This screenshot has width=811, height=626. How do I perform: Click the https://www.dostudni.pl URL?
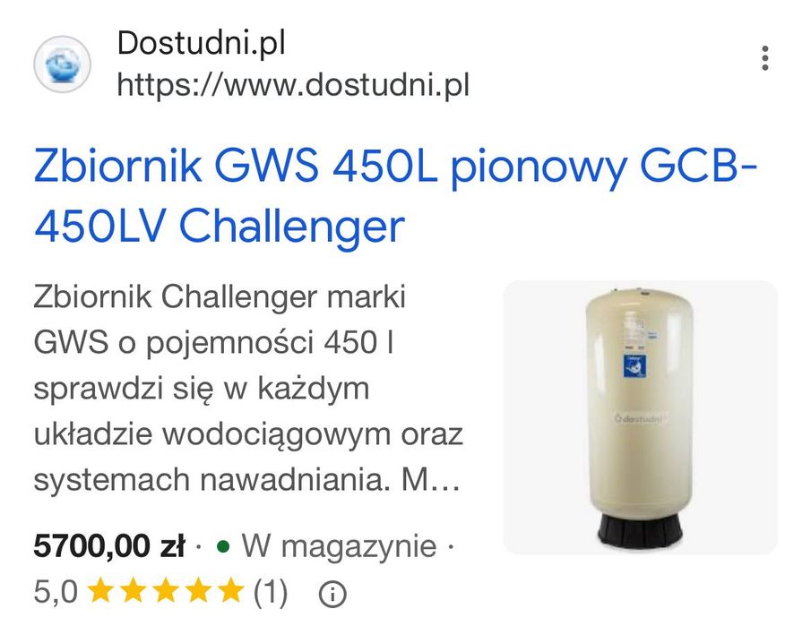coord(293,85)
